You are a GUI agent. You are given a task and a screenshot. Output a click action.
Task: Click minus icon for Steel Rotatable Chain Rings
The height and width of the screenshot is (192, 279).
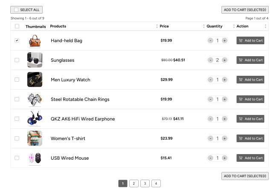[210, 99]
